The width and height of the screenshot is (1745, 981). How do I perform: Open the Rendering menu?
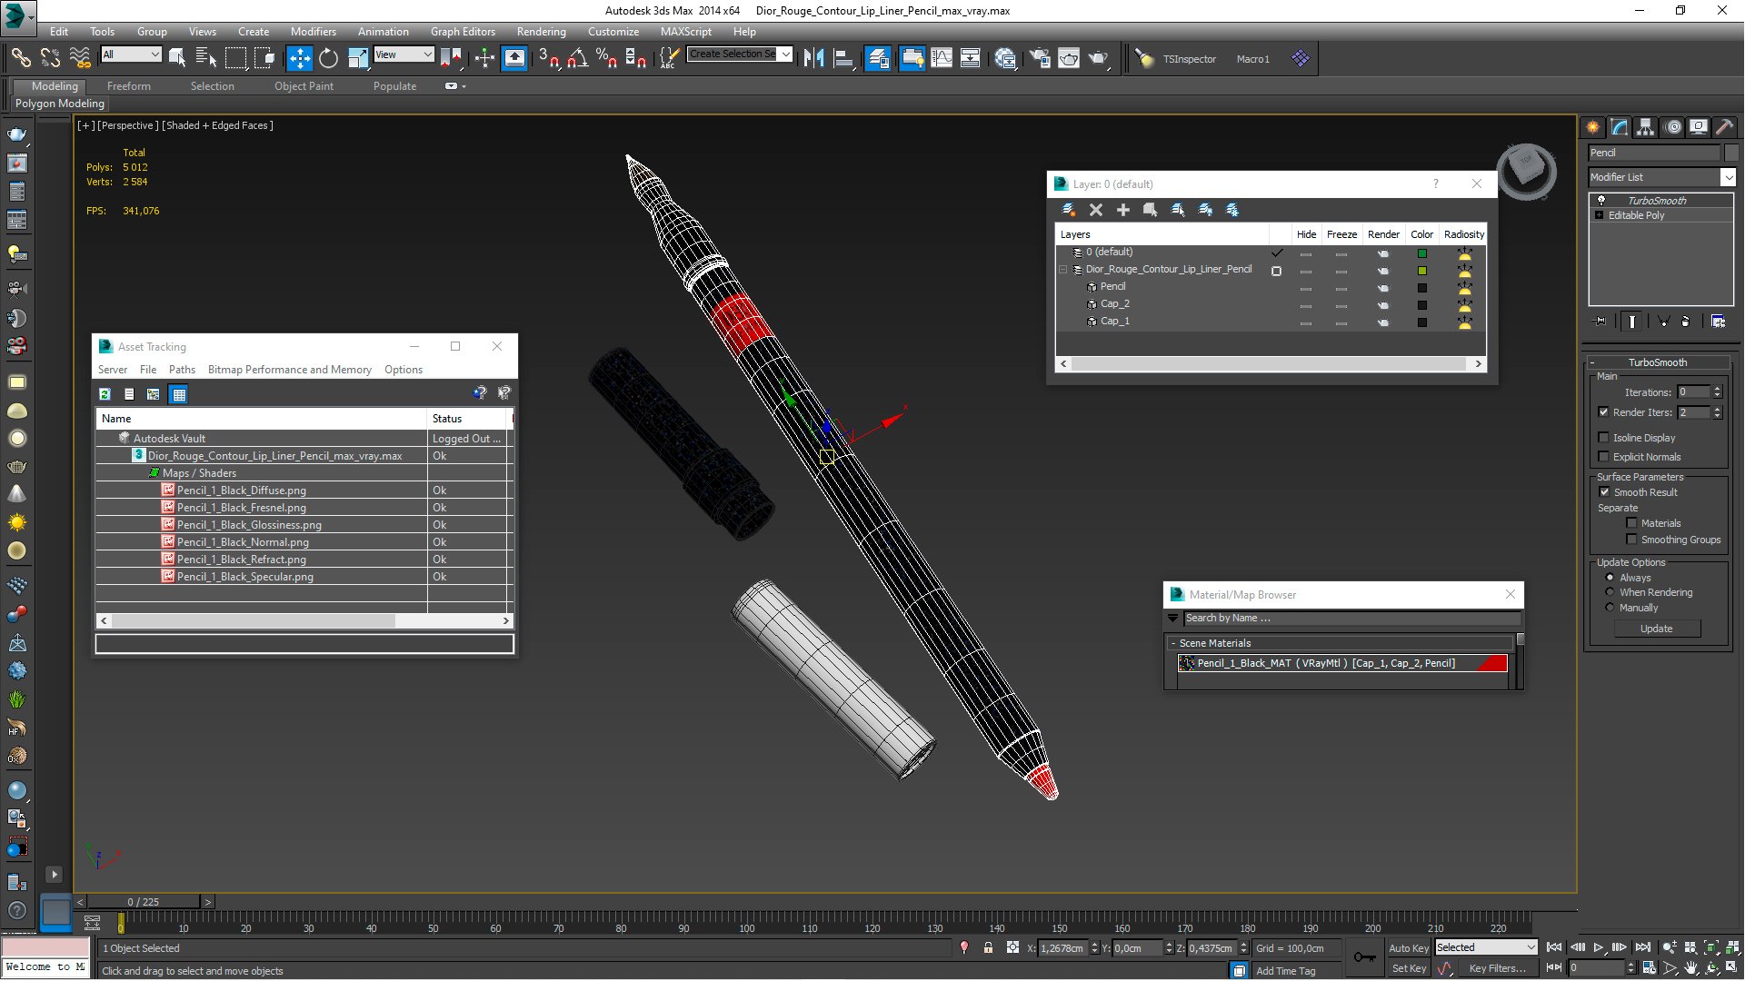541,31
